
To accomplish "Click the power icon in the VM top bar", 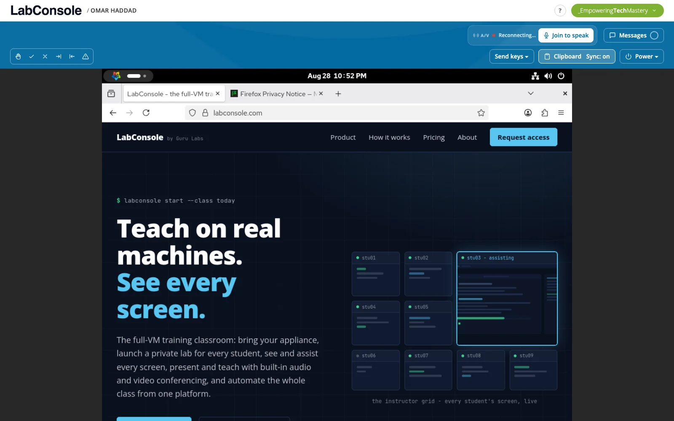I will click(x=561, y=76).
